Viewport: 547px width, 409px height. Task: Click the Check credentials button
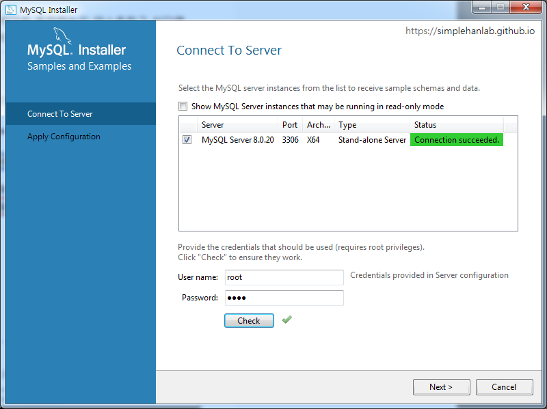(249, 320)
